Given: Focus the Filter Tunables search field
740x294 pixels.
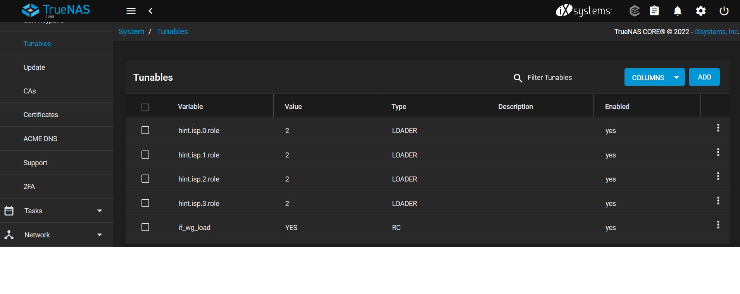Looking at the screenshot, I should (570, 78).
